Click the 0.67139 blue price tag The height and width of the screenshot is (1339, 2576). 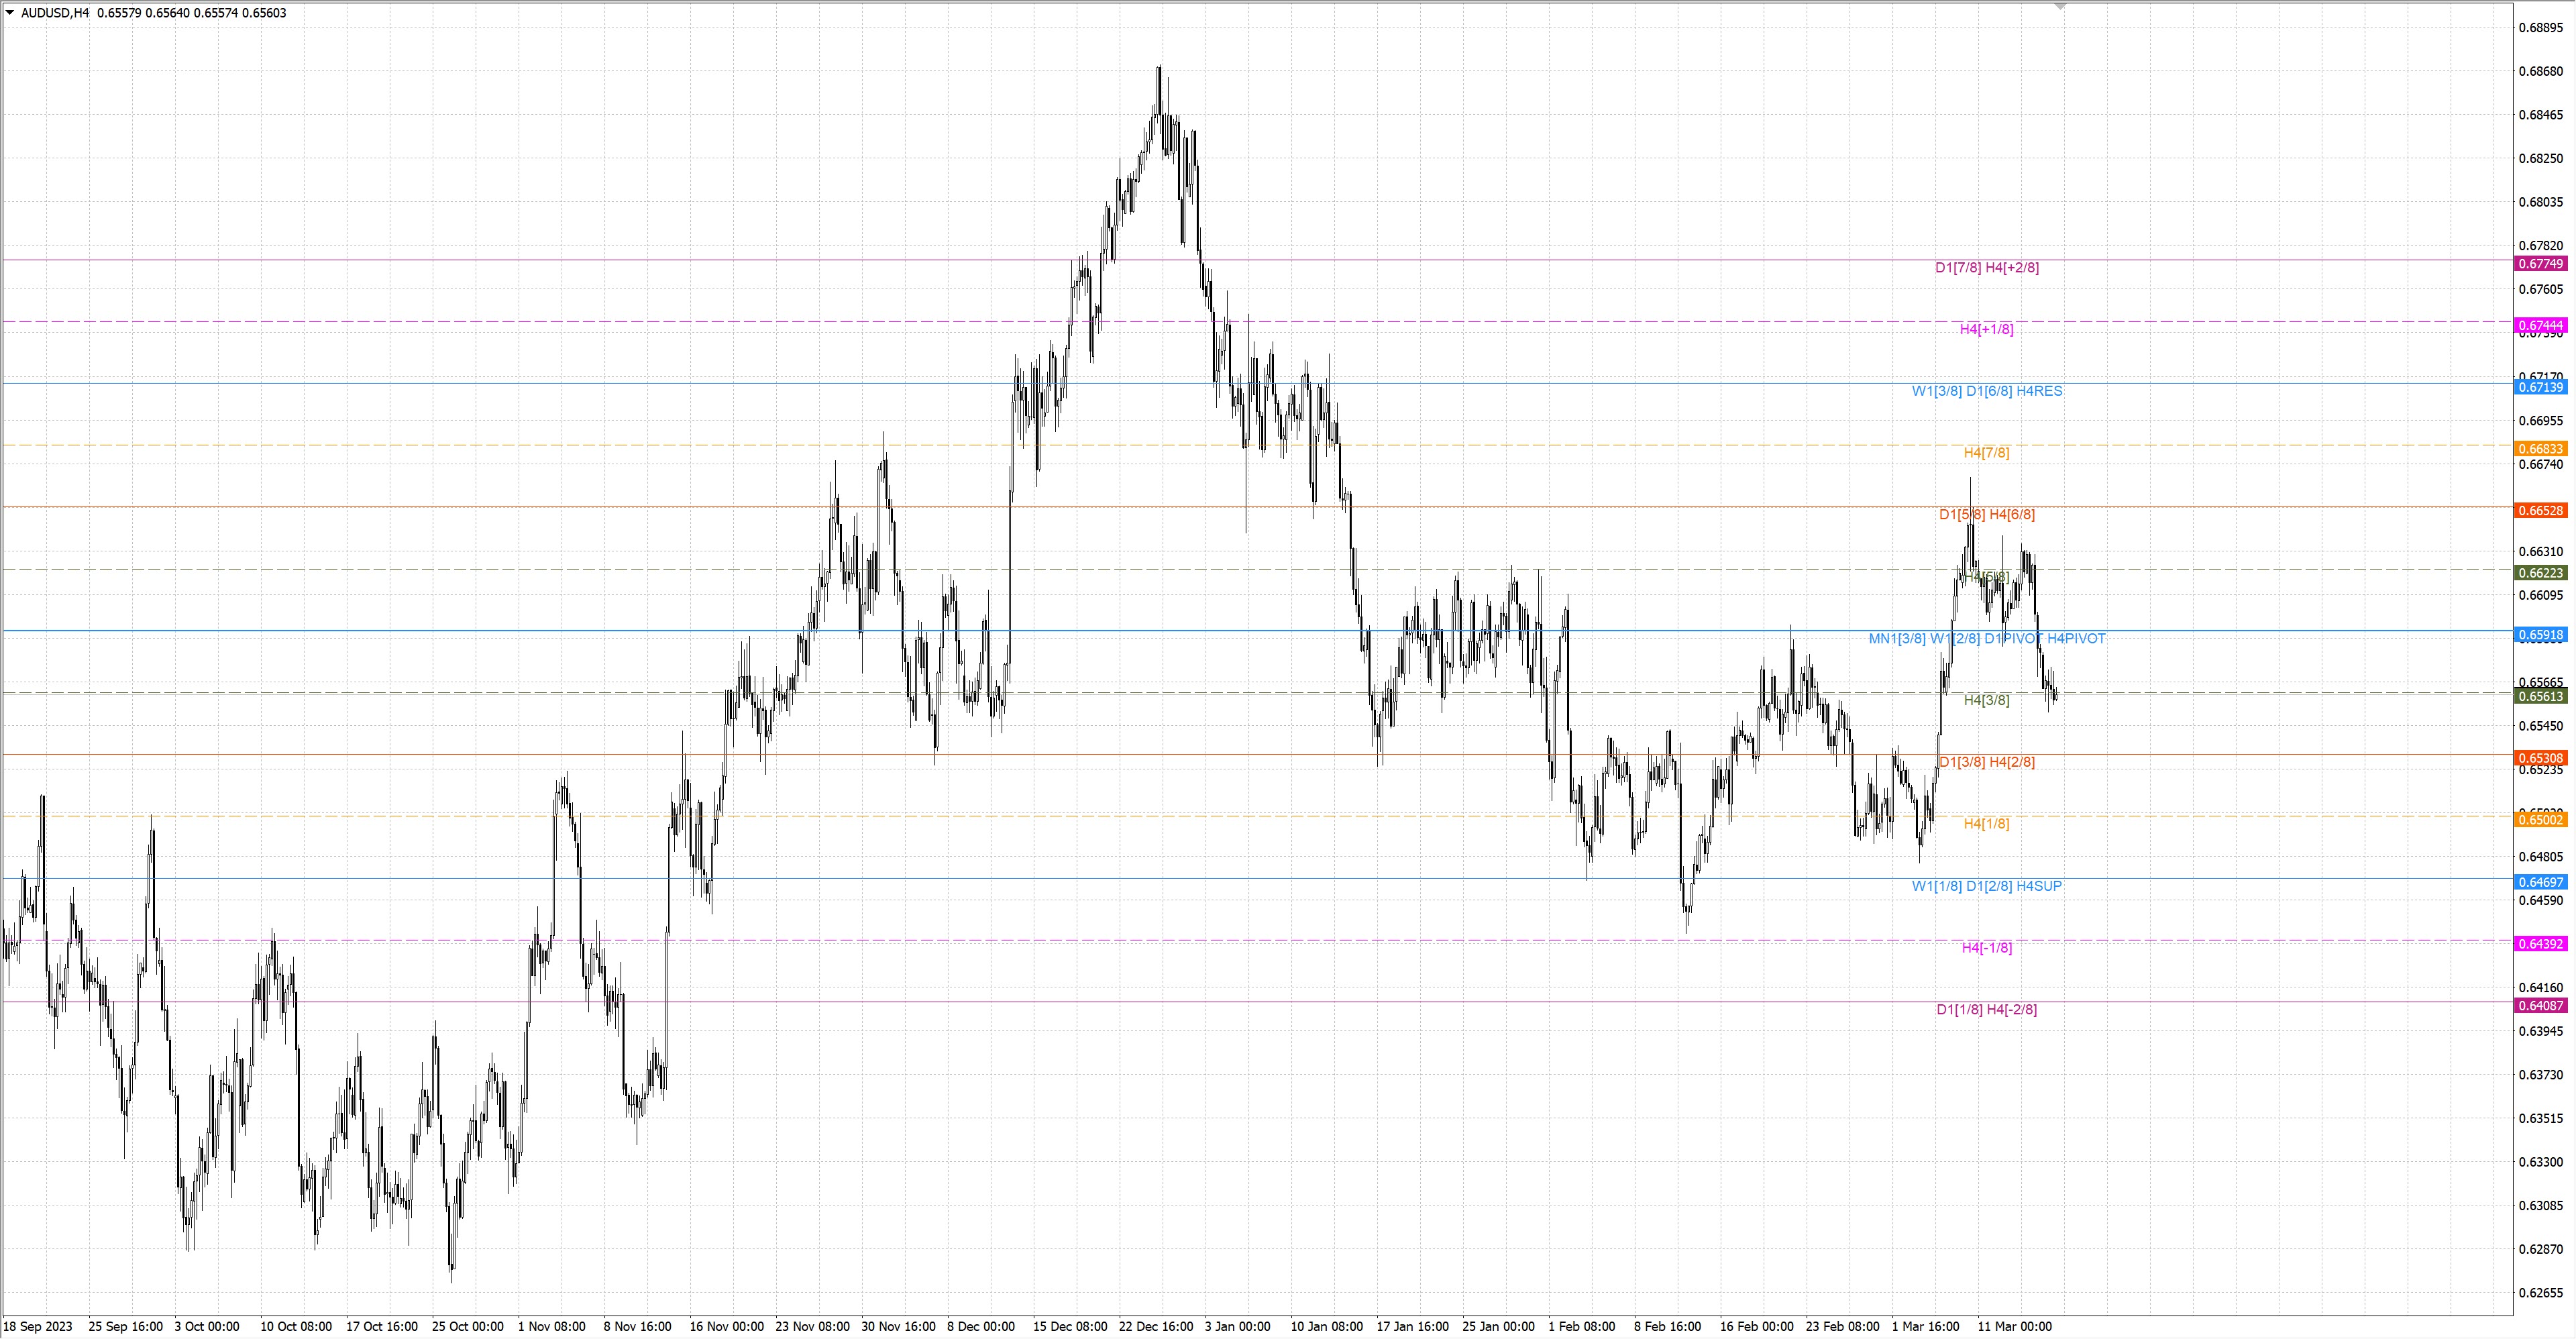pos(2540,387)
